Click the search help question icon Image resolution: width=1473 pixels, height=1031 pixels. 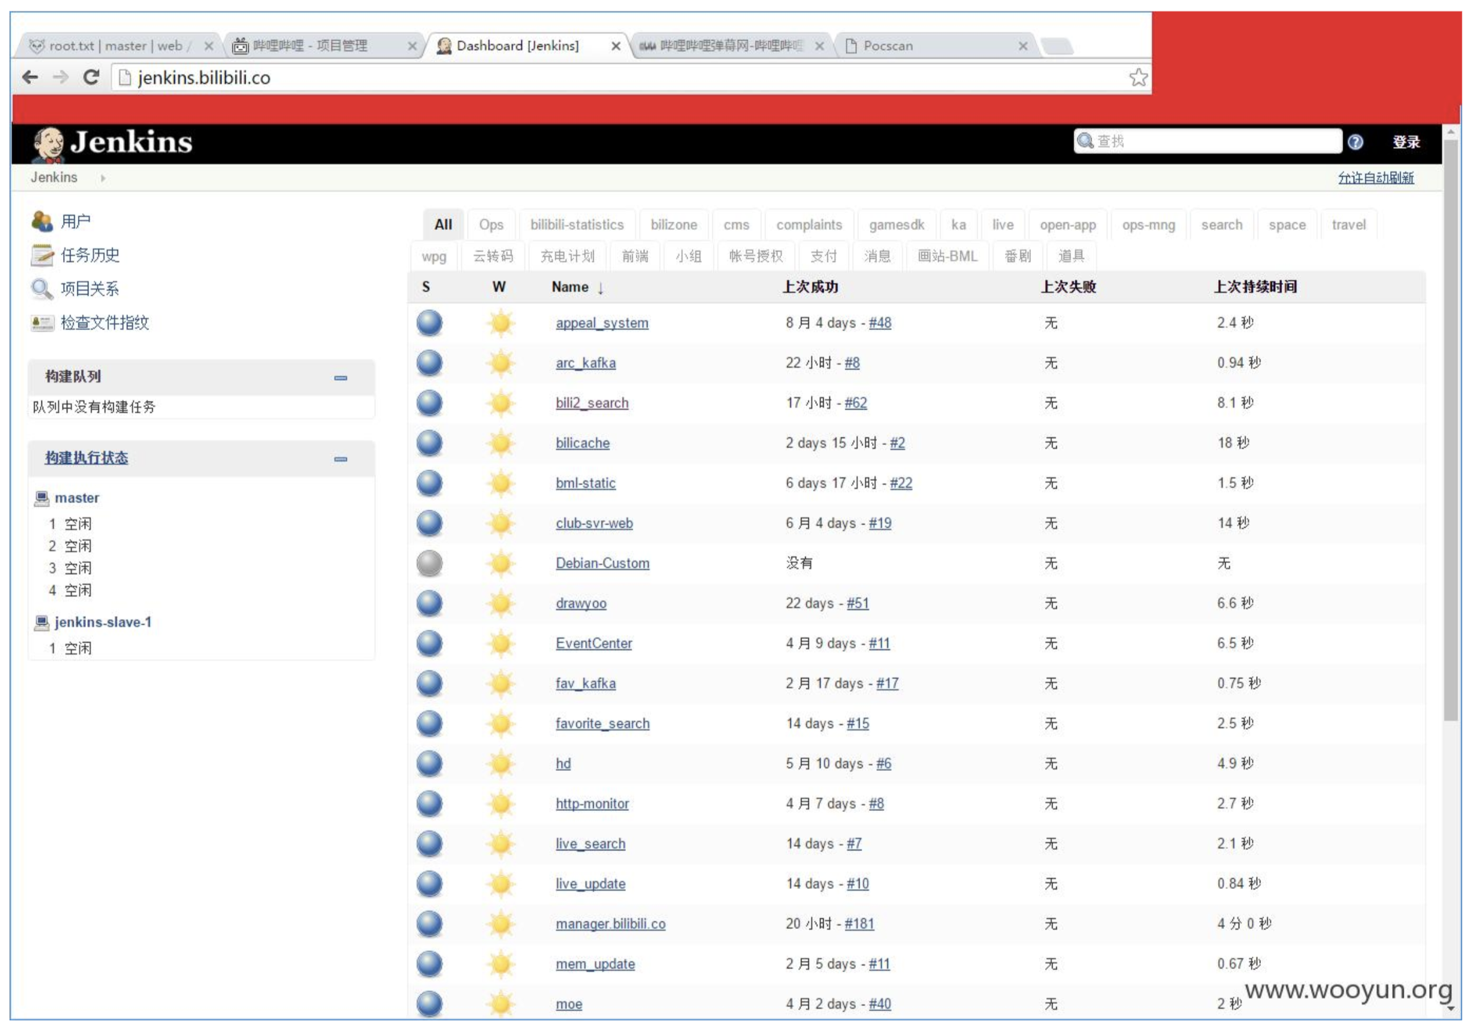click(1355, 142)
